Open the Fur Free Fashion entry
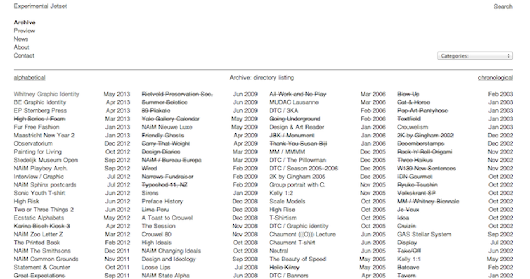This screenshot has width=530, height=279. pos(36,127)
